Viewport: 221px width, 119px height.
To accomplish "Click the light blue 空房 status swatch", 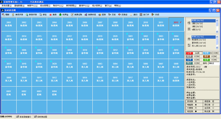I will point(206,53).
